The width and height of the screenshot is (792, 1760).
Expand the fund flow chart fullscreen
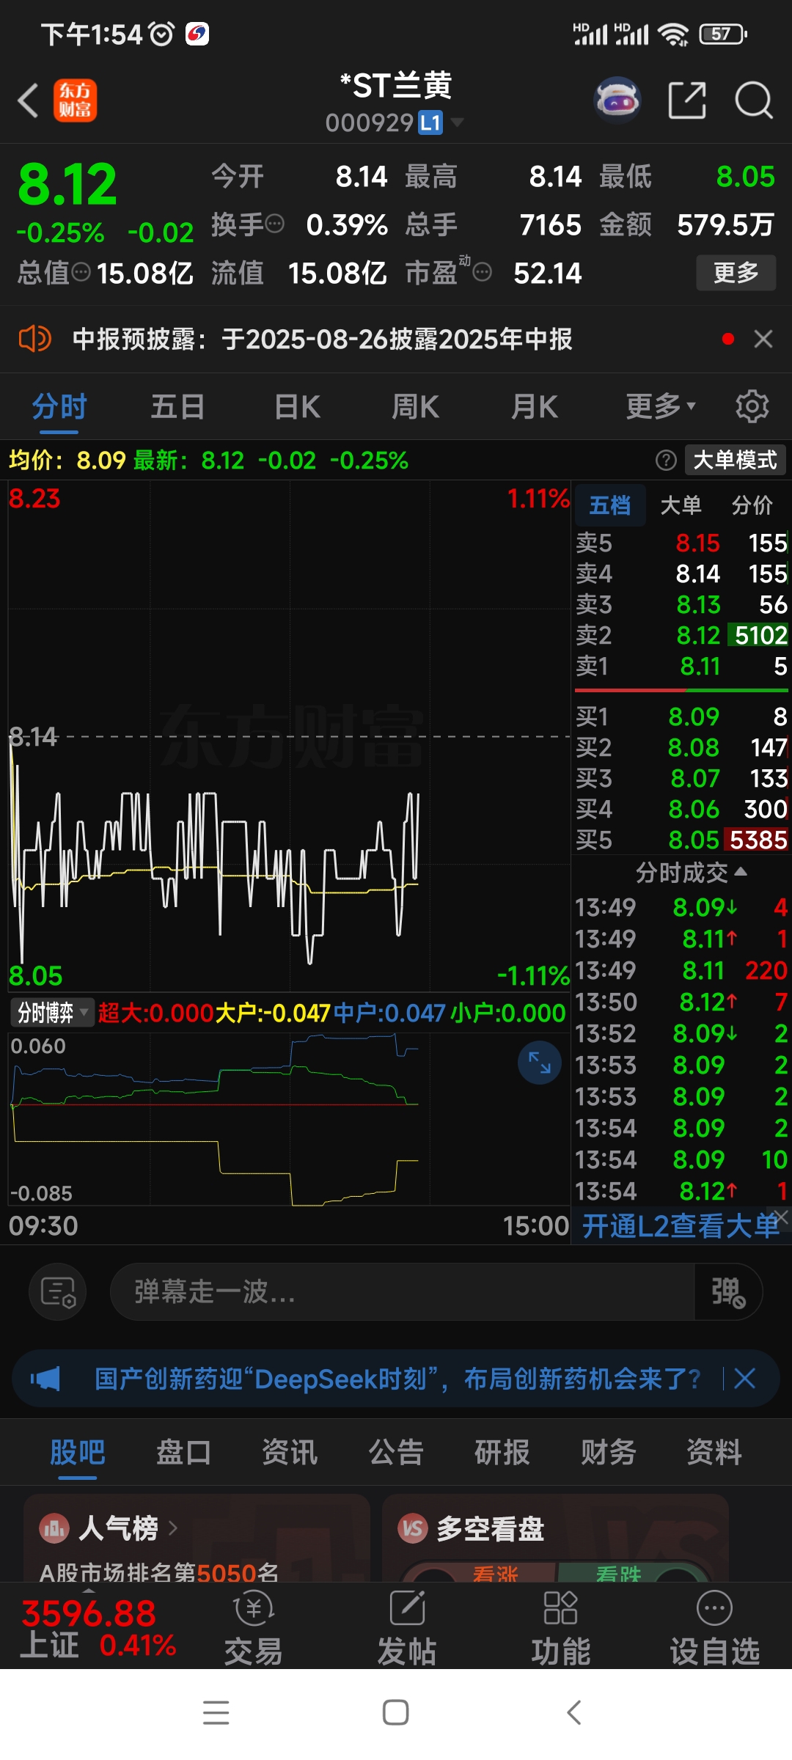click(540, 1063)
